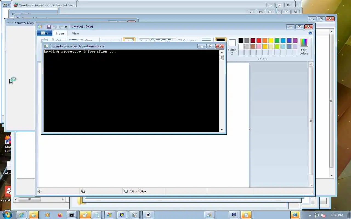Switch to the Home tab in Paint
Image resolution: width=351 pixels, height=219 pixels.
point(60,33)
